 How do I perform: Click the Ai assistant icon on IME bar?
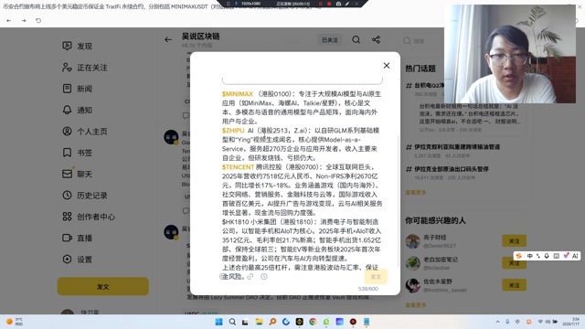point(575,256)
